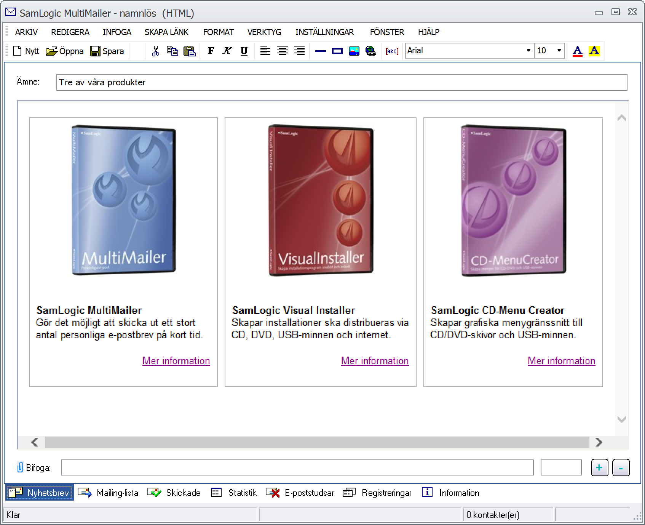Insert a rectangle box
The height and width of the screenshot is (525, 645).
[337, 51]
